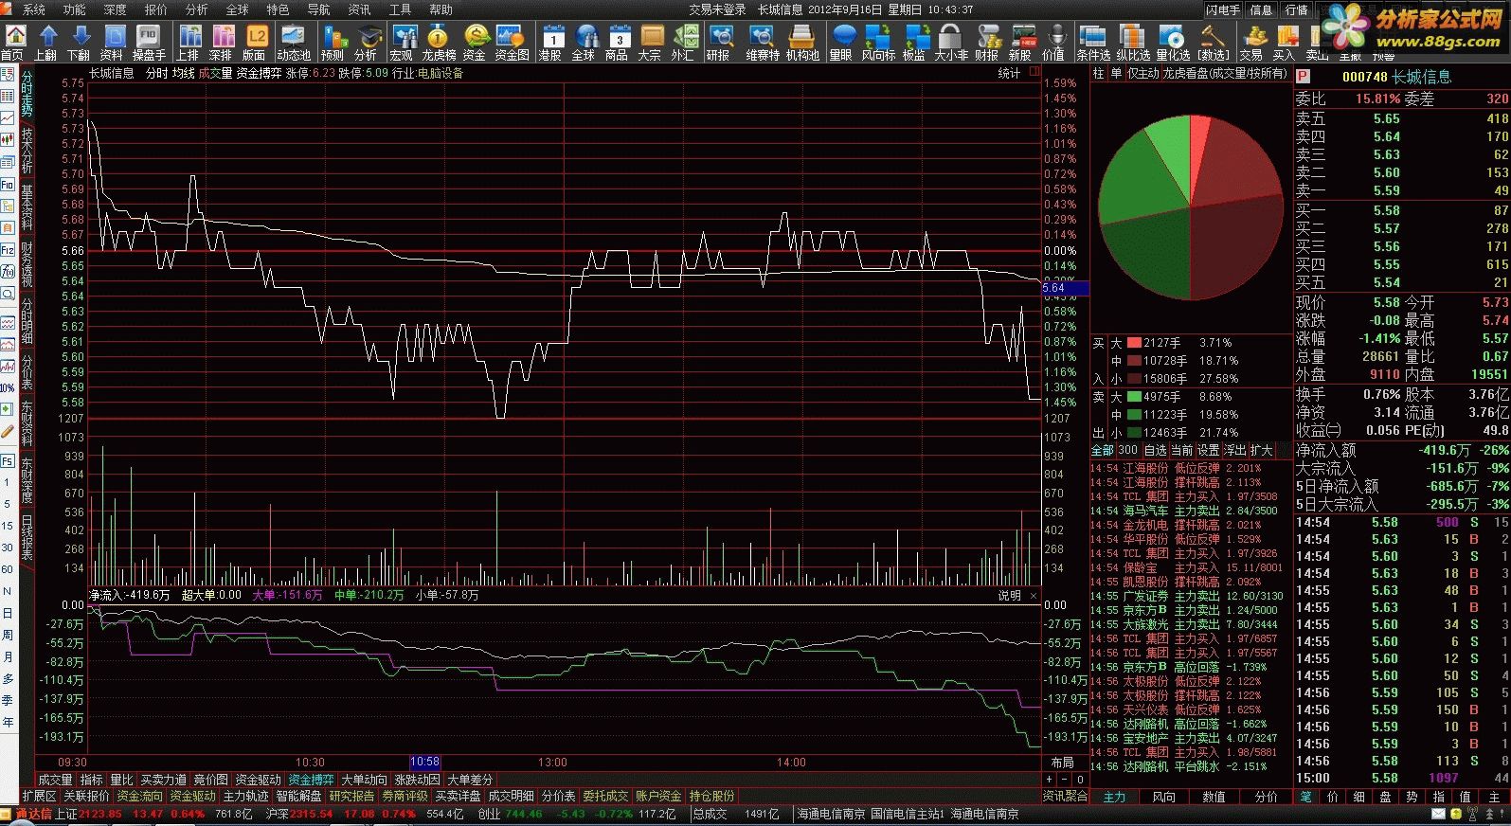
Task: Open the 帮助 menu
Action: pyautogui.click(x=441, y=9)
